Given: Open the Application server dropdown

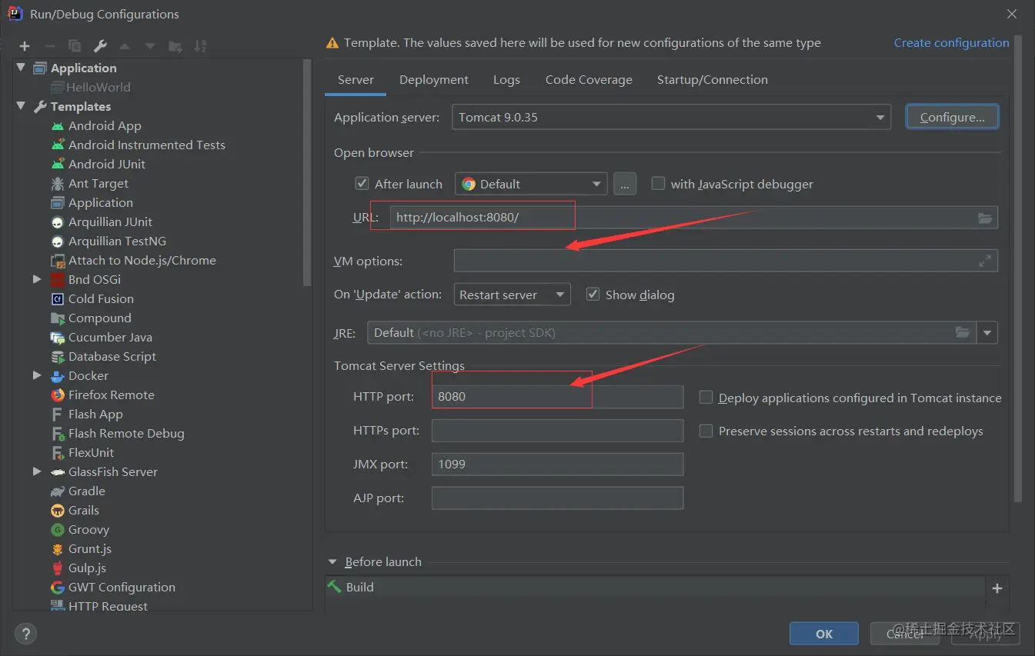Looking at the screenshot, I should tap(671, 117).
